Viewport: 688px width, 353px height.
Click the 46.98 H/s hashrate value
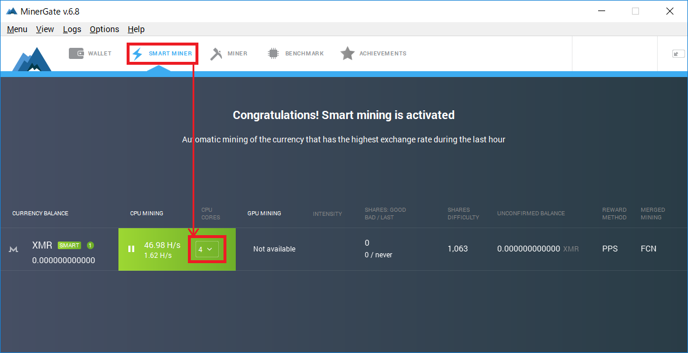coord(162,245)
